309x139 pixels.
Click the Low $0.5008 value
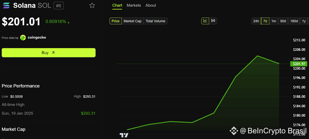17,96
